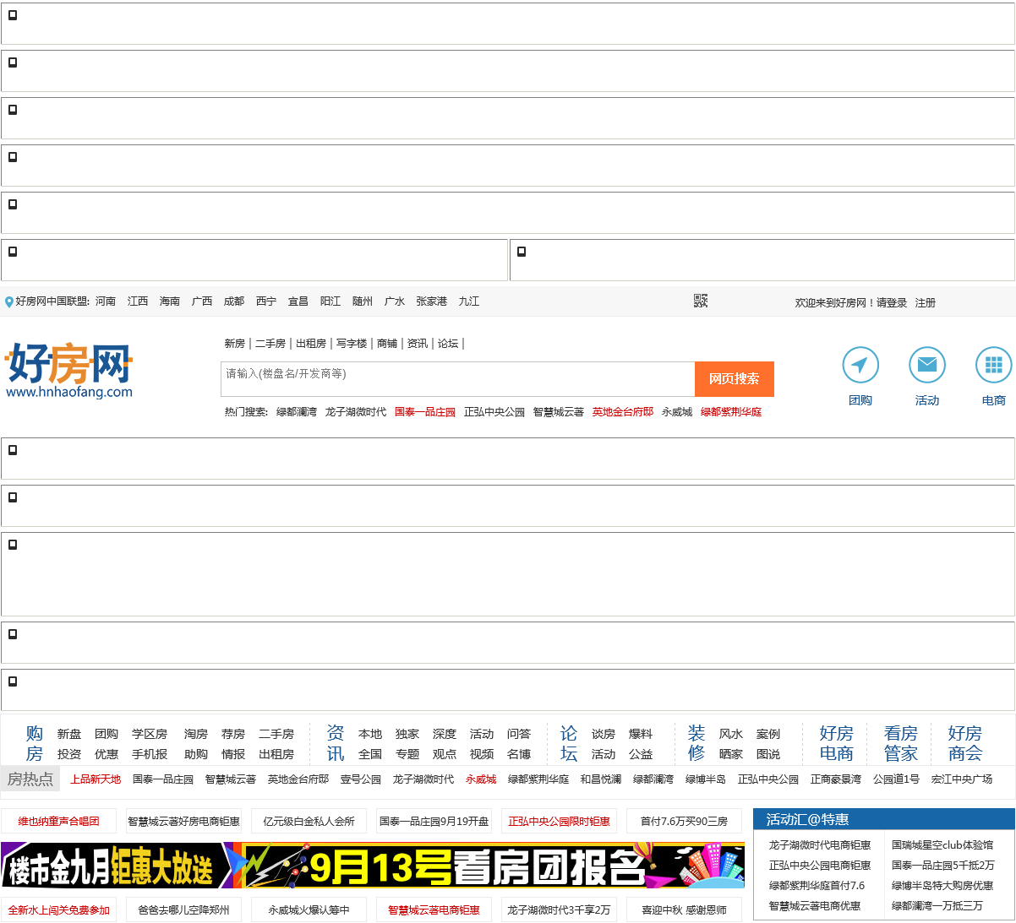
Task: Click the 喜迎中秋 感谢恩师 link box
Action: [x=684, y=909]
